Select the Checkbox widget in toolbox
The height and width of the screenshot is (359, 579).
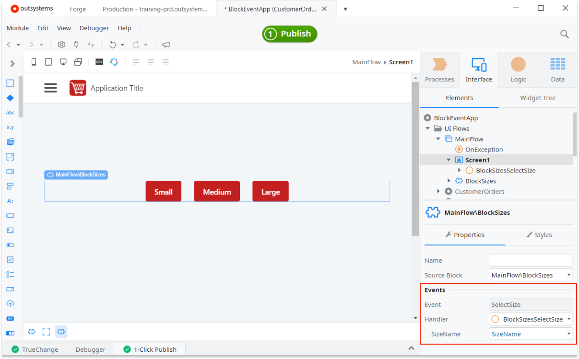pos(10,260)
